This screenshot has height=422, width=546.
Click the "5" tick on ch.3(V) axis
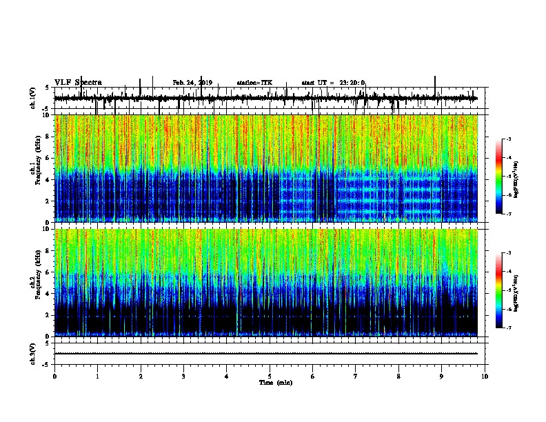tap(48, 343)
